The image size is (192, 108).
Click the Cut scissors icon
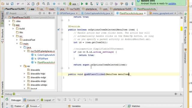(x=28, y=4)
